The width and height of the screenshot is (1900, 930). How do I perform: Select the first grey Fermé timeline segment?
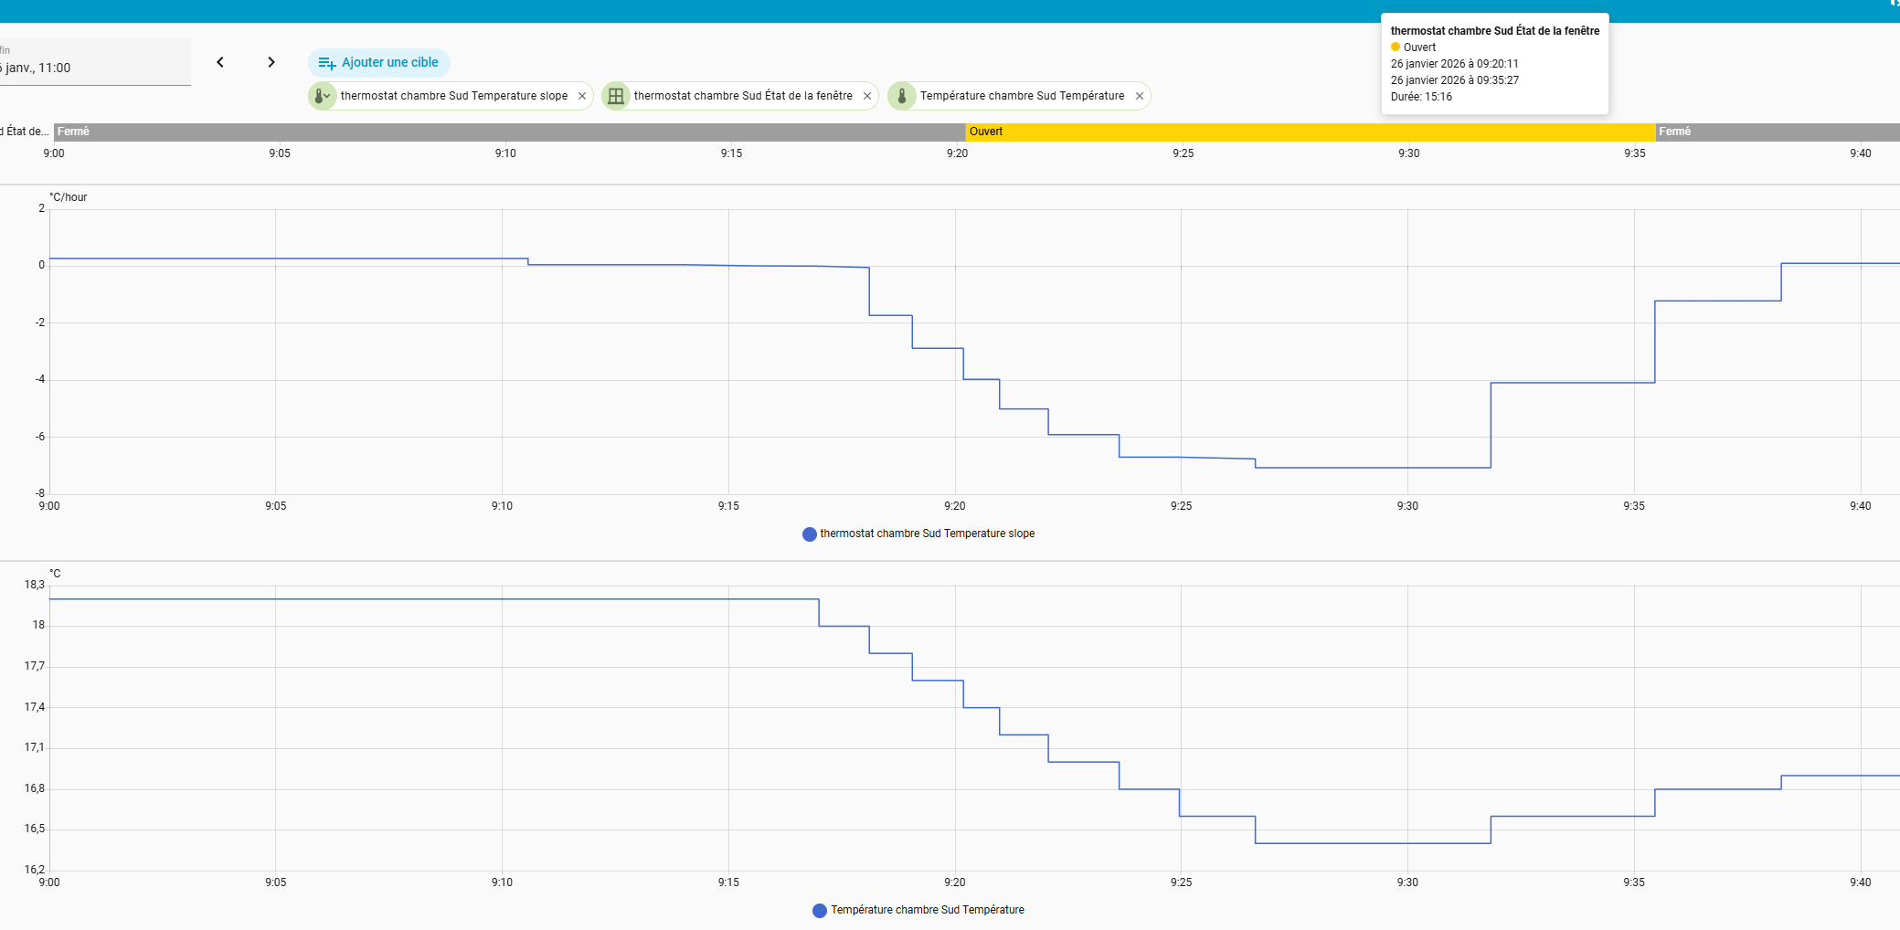pyautogui.click(x=508, y=132)
